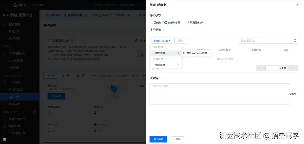Choose the 添加终端 menu entry
The image size is (304, 144).
click(x=166, y=53)
